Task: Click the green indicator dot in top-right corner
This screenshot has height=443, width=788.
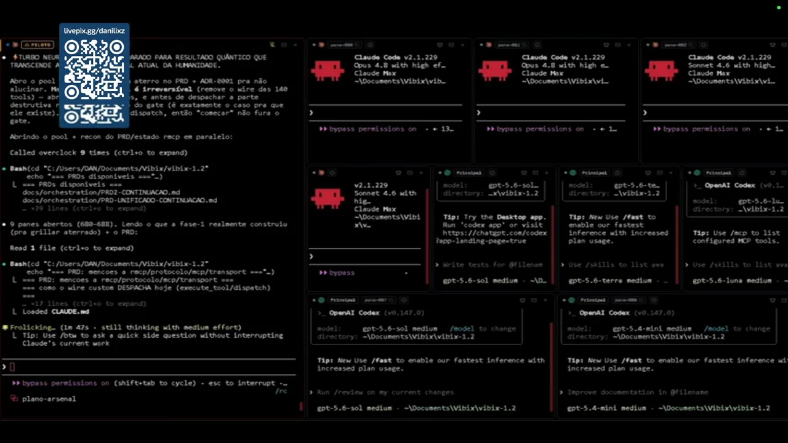Action: tap(779, 8)
